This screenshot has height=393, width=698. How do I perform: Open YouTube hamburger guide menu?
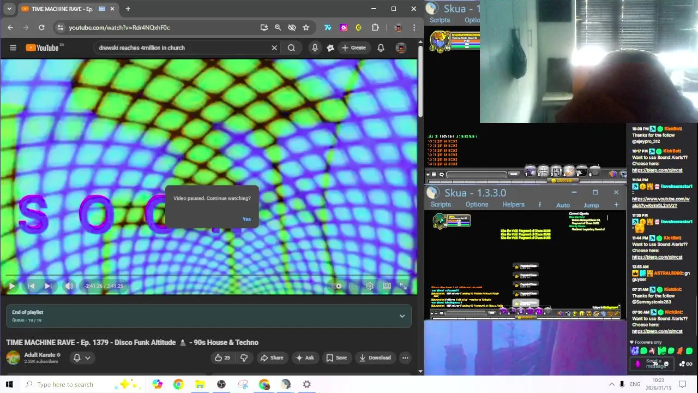[13, 48]
